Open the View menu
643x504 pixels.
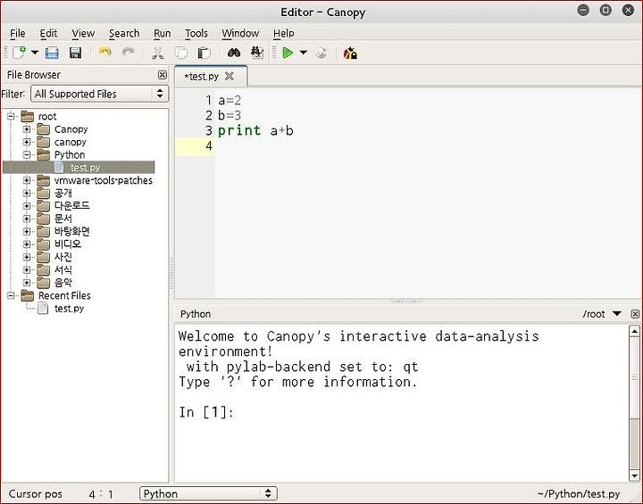83,33
